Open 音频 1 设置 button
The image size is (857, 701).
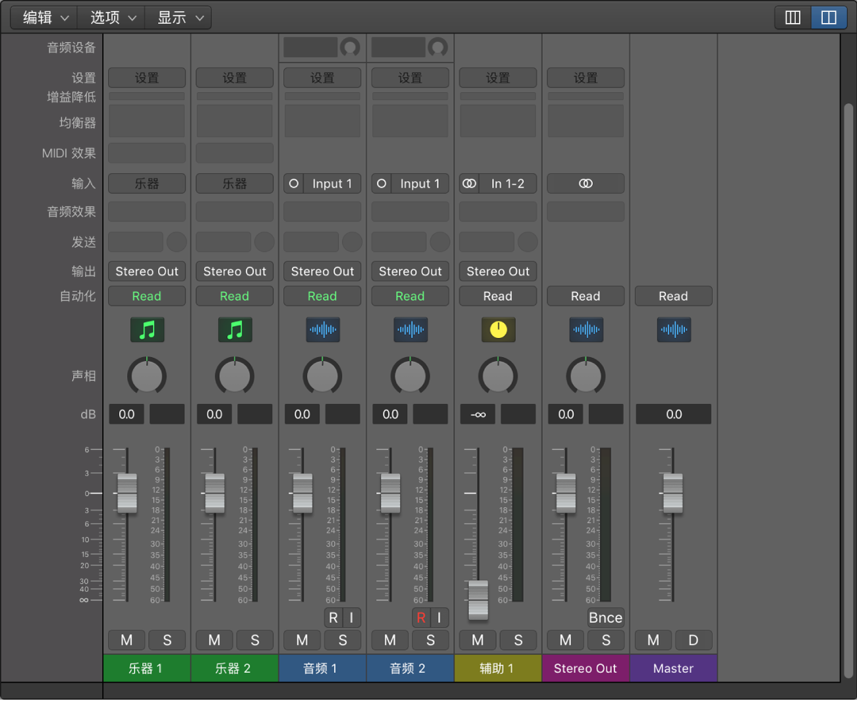[x=322, y=78]
